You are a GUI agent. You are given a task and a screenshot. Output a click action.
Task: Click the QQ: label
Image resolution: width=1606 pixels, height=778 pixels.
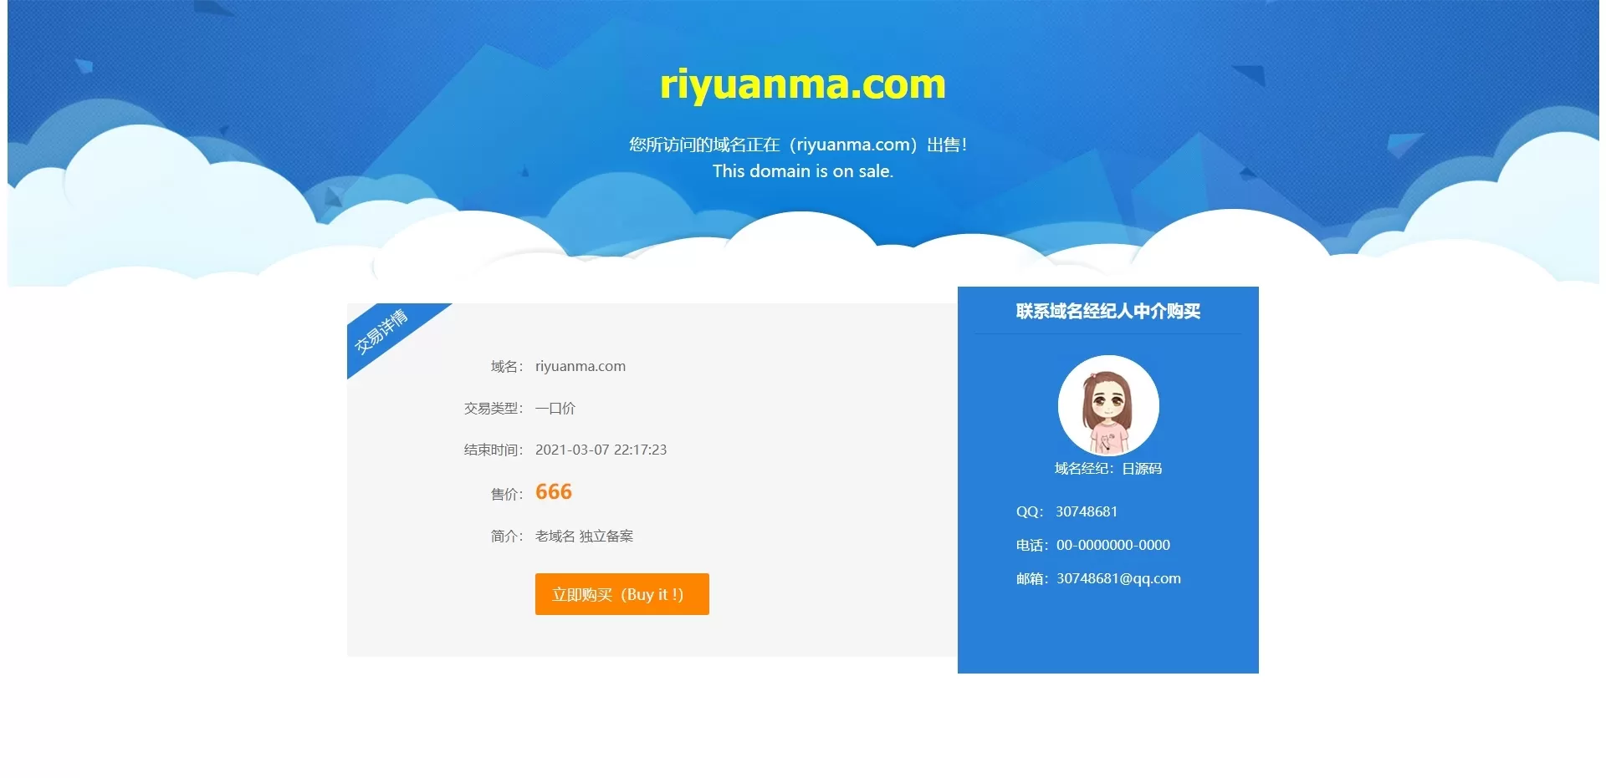pyautogui.click(x=1030, y=511)
